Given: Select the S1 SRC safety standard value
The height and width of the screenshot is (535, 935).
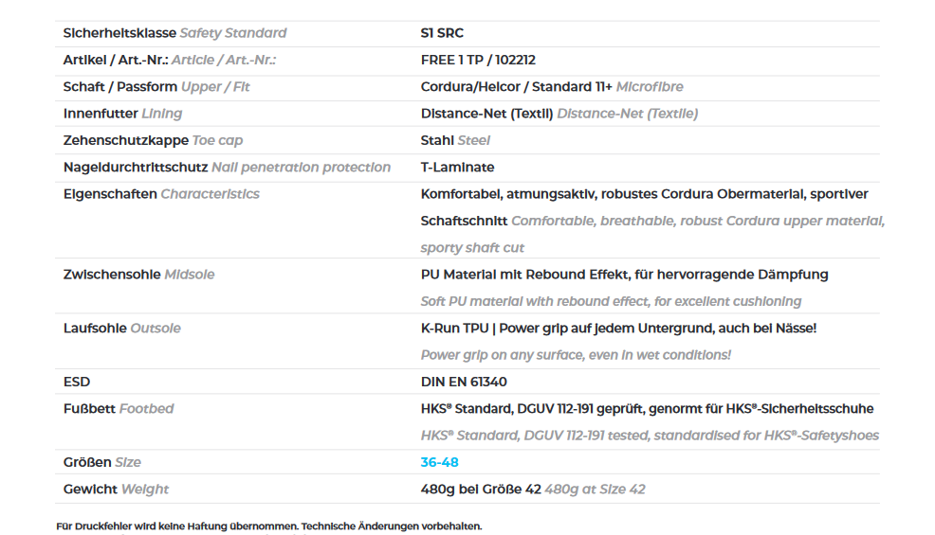Looking at the screenshot, I should point(442,33).
